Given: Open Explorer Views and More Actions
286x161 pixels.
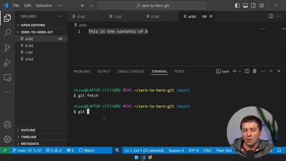Looking at the screenshot, I should pos(60,16).
